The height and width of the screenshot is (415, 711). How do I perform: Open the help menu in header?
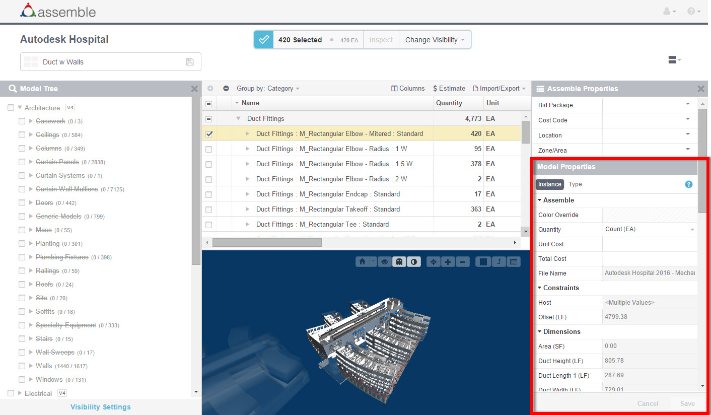point(694,11)
